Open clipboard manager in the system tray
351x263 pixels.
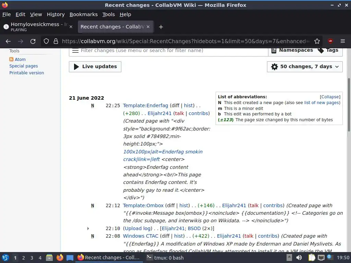[x=312, y=258]
